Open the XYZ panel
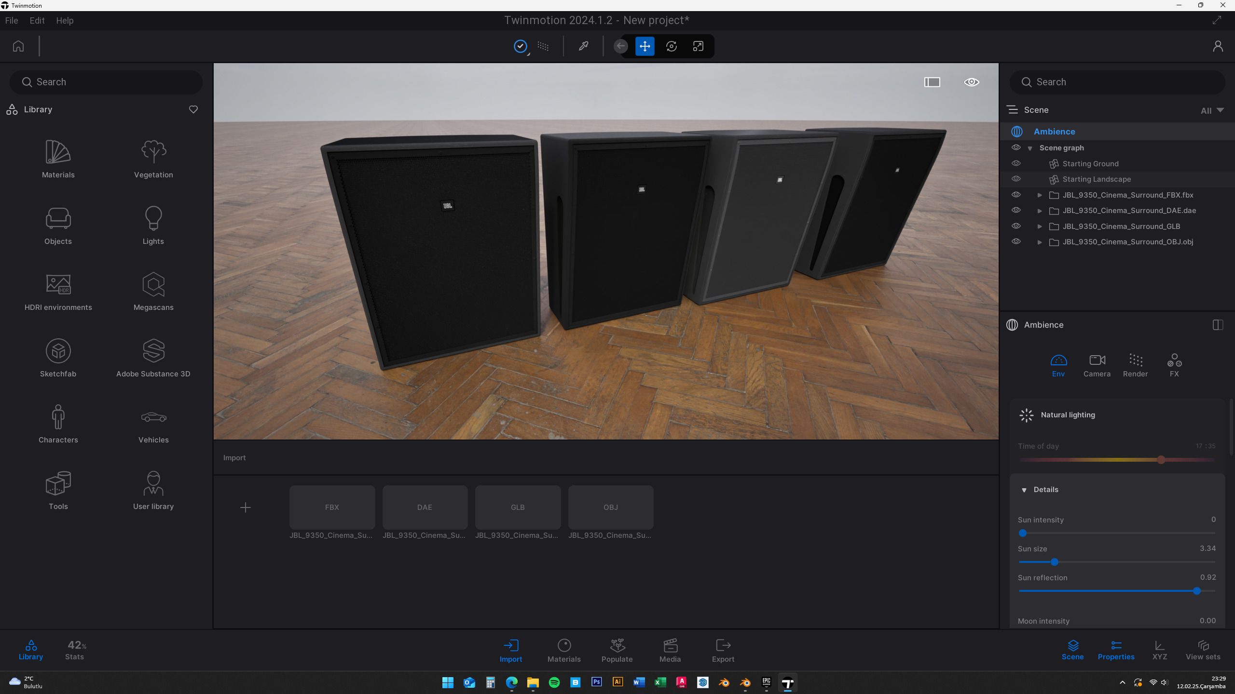Screen dimensions: 1235x694 [x=1160, y=650]
